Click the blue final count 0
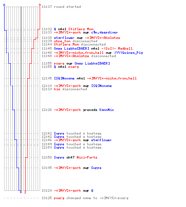Image resolution: width=186 pixels, height=207 pixels. tap(21, 192)
